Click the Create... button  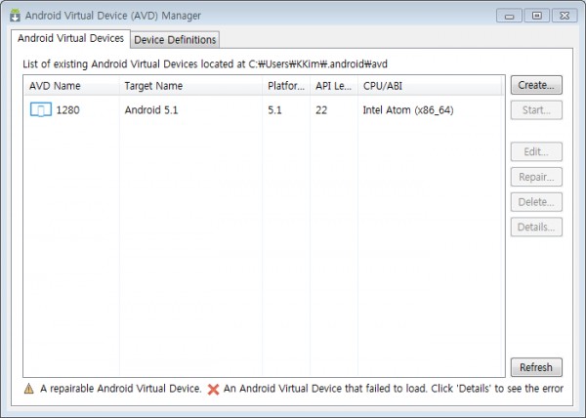[536, 85]
